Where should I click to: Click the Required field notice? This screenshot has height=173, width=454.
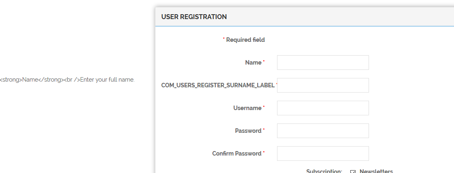[245, 40]
